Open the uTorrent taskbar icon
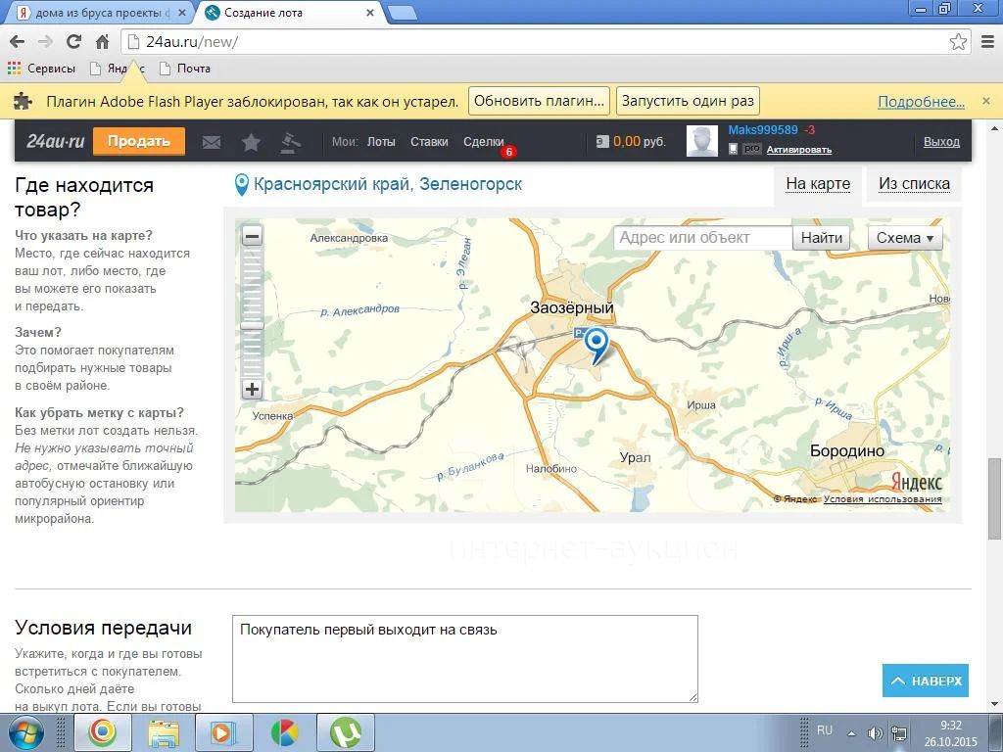 (x=346, y=733)
